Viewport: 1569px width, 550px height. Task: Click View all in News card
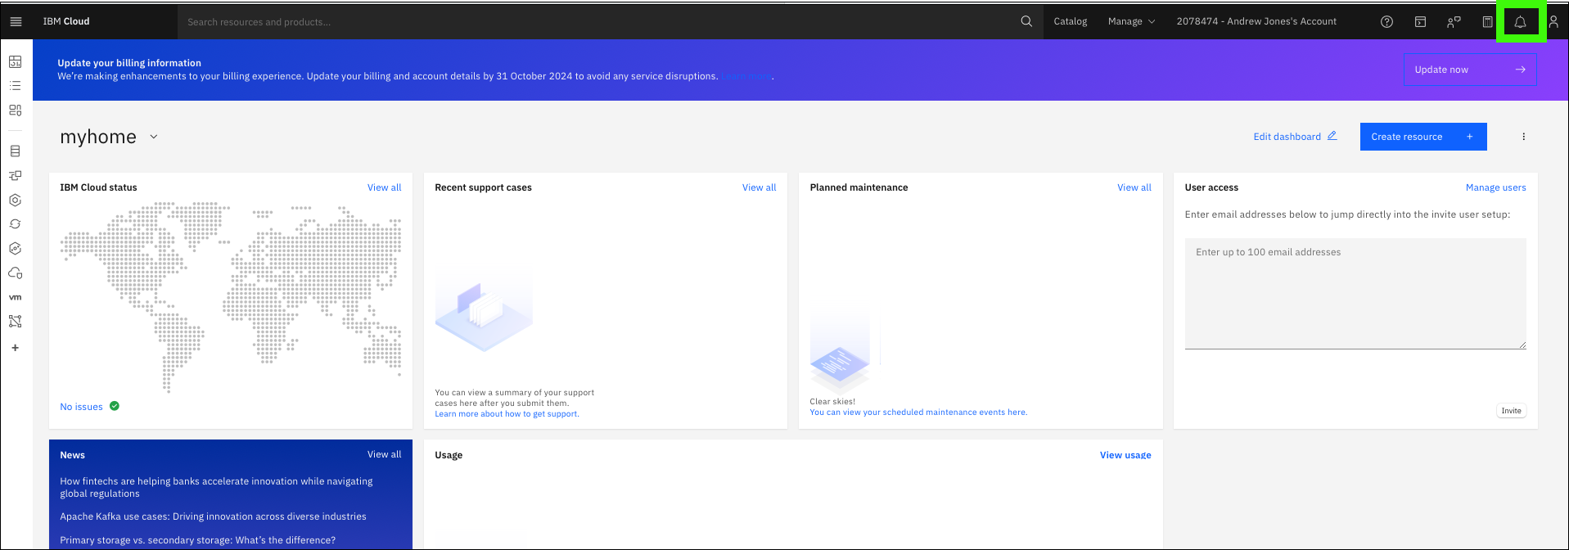[384, 454]
